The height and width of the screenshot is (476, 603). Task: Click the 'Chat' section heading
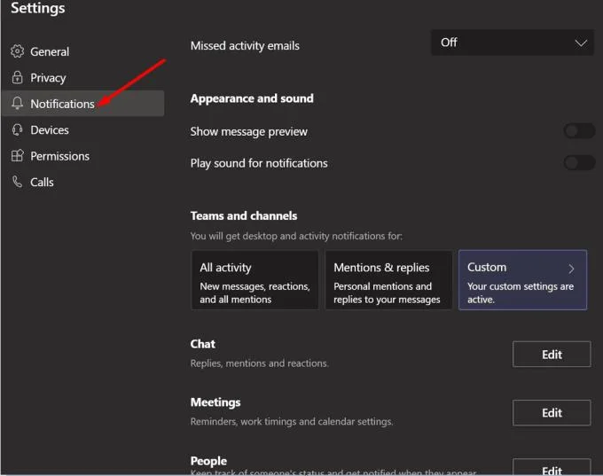[203, 344]
